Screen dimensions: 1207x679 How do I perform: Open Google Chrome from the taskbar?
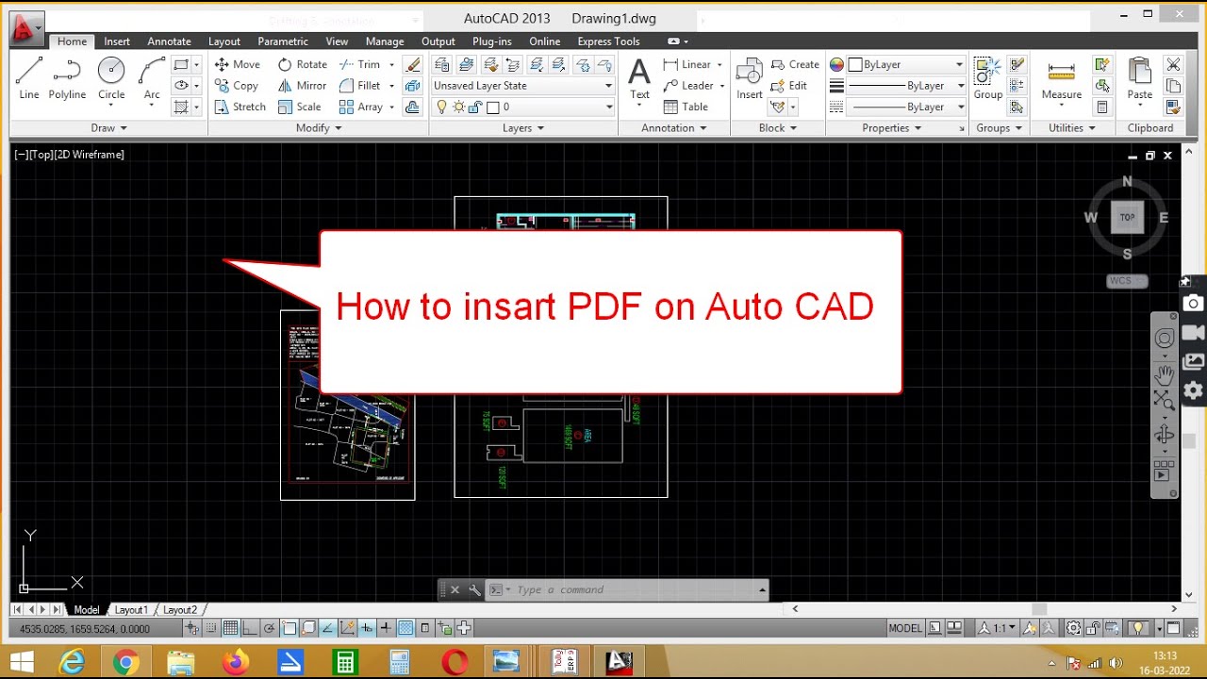125,662
